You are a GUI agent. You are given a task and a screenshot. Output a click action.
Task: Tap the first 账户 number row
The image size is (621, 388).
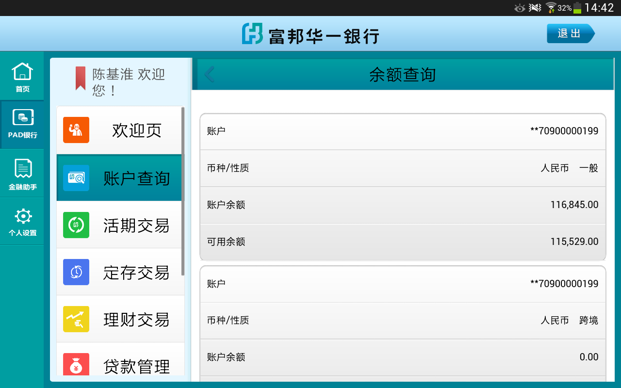point(403,131)
